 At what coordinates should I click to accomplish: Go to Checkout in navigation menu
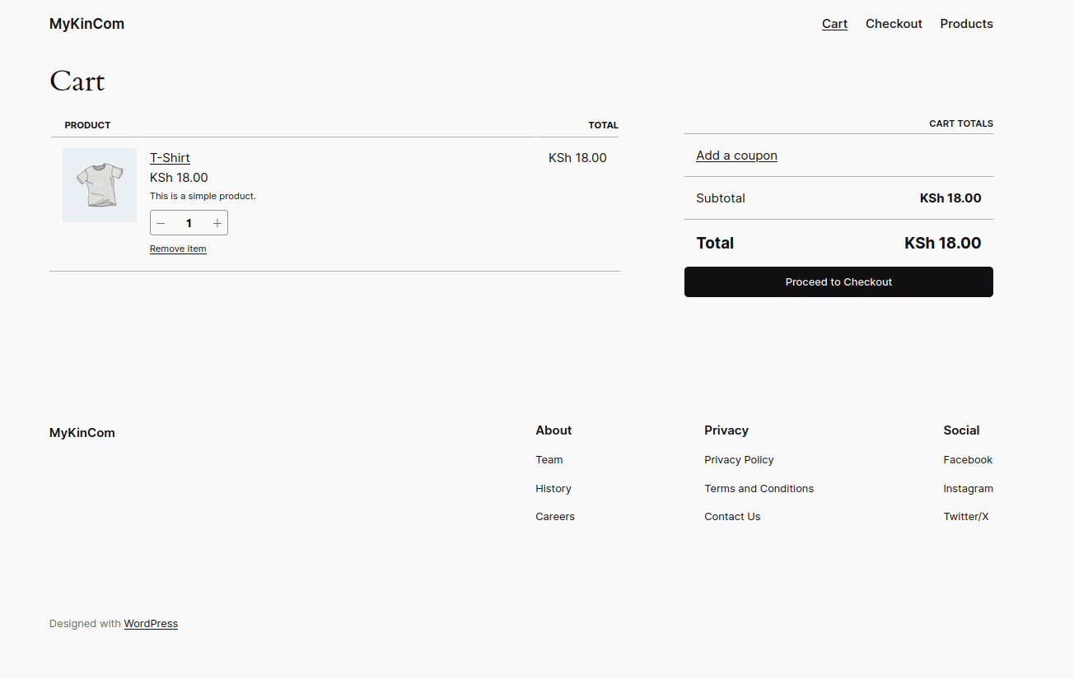(x=894, y=24)
